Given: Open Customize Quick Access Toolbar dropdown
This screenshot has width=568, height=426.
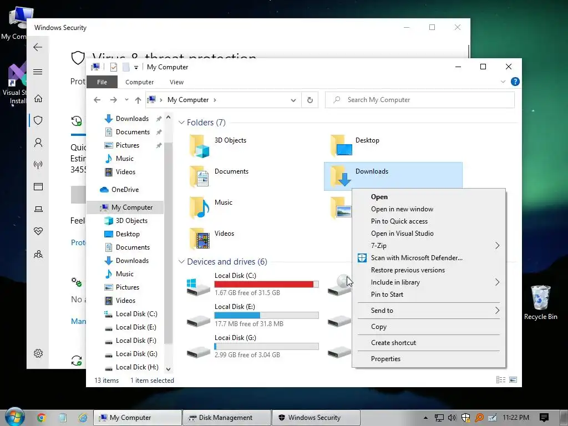Looking at the screenshot, I should [136, 67].
